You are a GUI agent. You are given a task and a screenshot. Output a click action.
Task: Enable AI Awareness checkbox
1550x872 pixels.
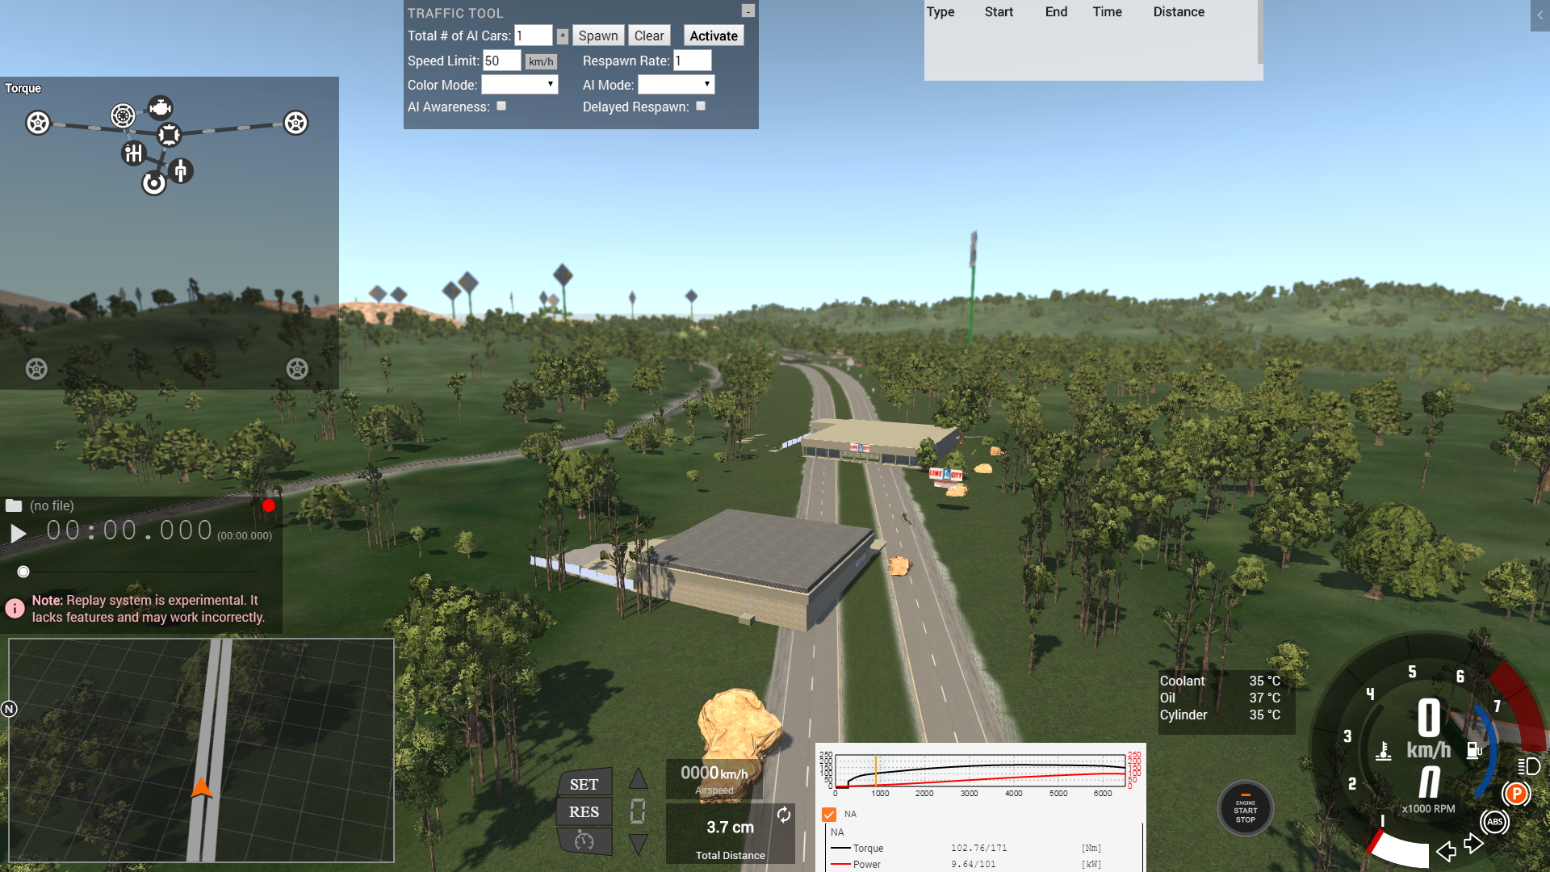[x=501, y=106]
